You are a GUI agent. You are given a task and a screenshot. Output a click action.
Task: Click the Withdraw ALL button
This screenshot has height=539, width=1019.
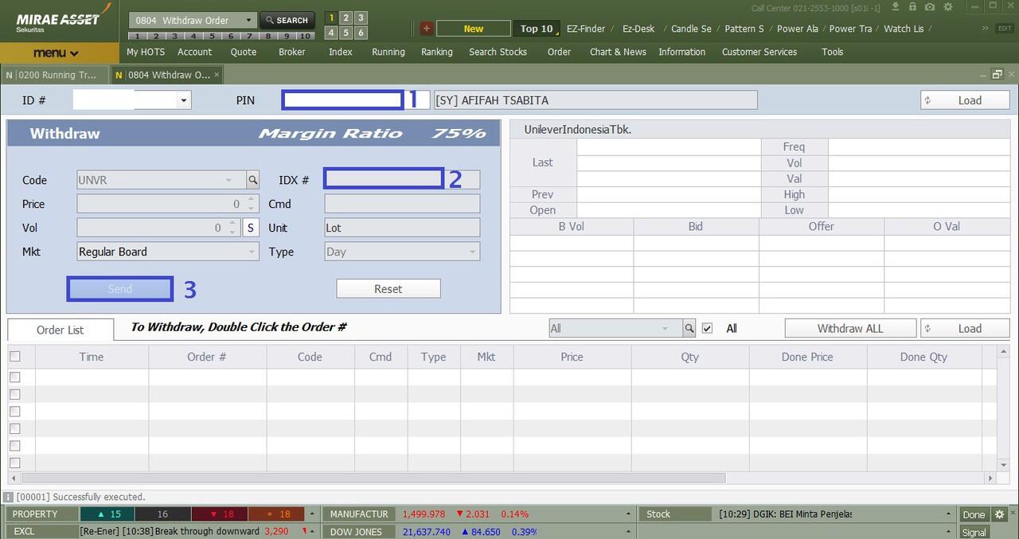click(850, 328)
